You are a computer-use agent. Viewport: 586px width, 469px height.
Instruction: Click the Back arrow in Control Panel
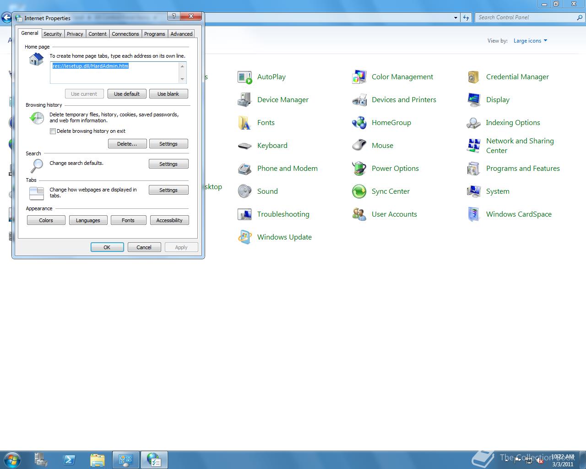pos(6,18)
